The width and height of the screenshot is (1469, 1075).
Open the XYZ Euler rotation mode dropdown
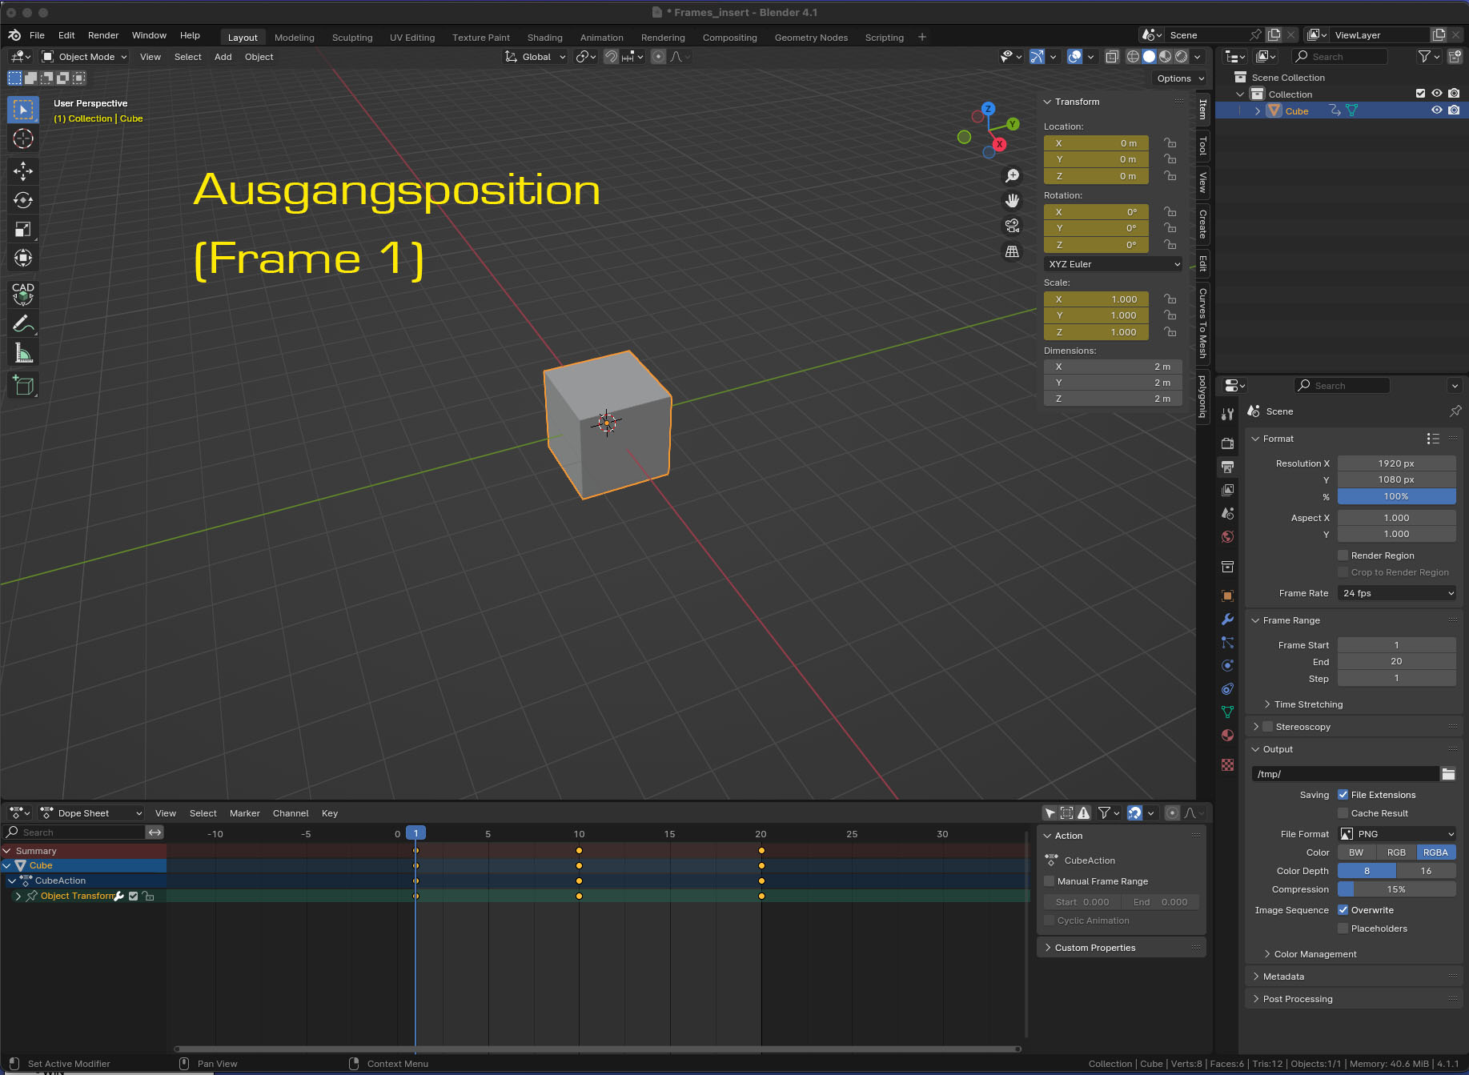(1114, 264)
